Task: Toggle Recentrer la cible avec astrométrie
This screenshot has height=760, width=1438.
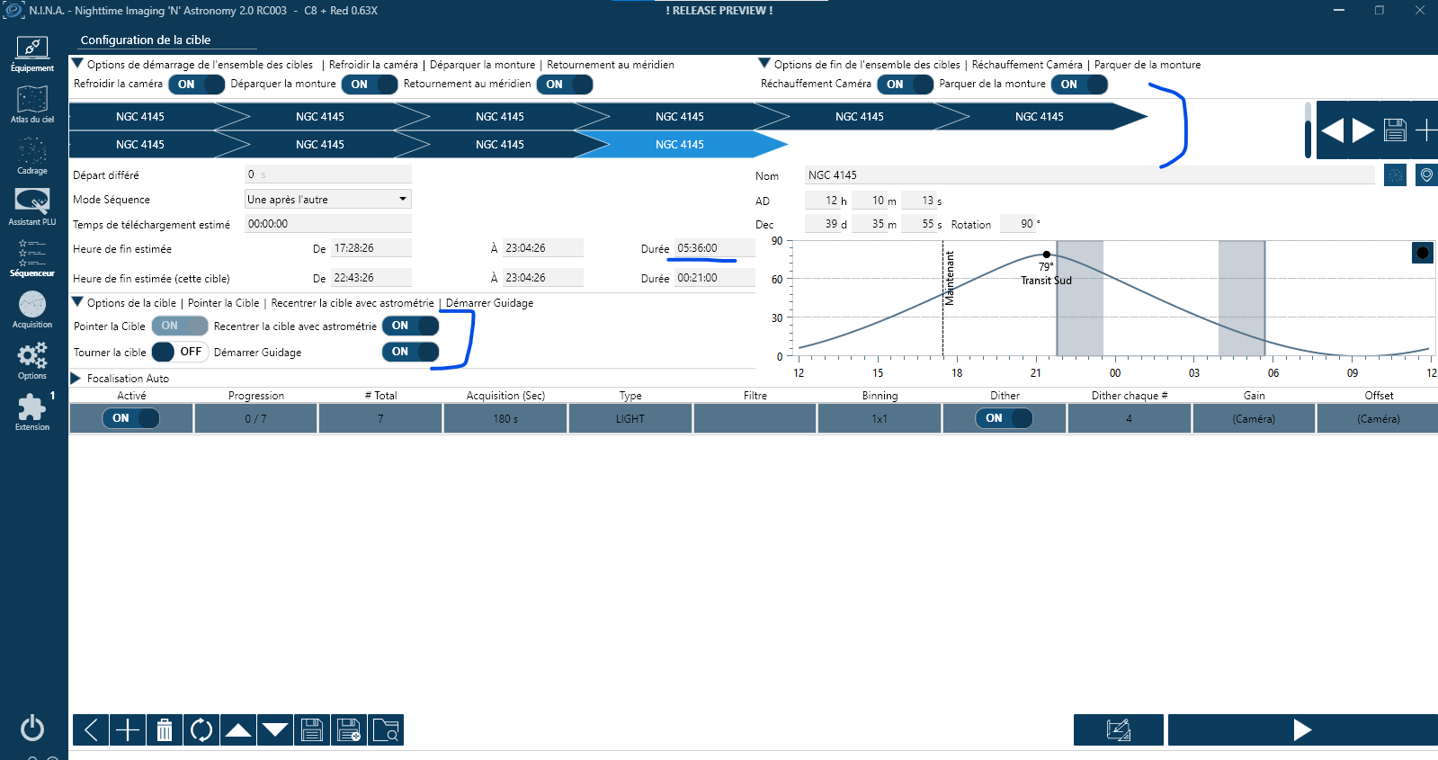Action: [410, 326]
